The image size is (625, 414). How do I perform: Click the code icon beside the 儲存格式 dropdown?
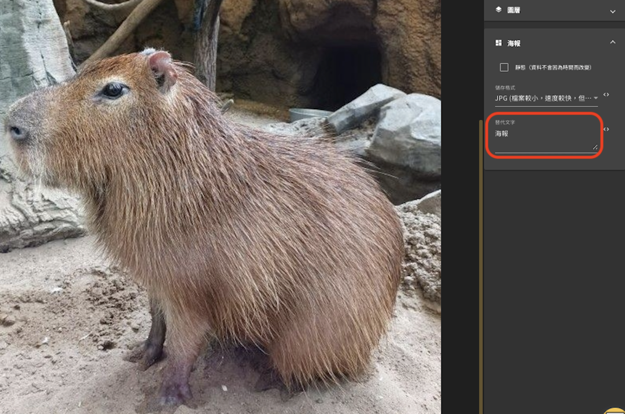pos(606,95)
